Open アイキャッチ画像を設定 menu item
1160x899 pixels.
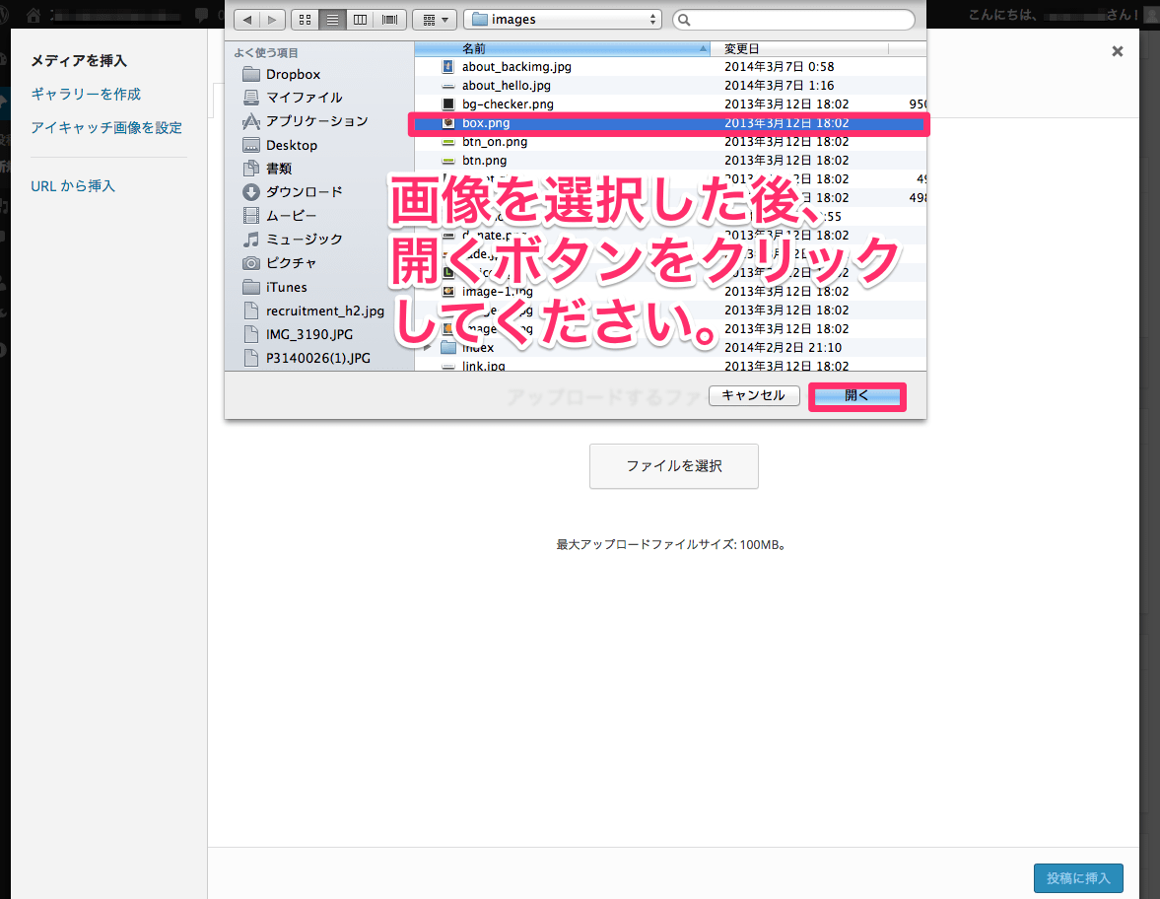[106, 127]
